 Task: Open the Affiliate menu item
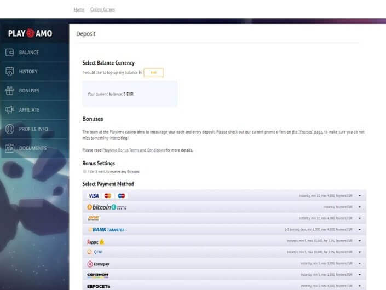(x=34, y=109)
